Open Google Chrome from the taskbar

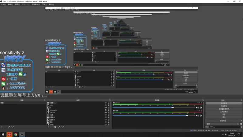16,134
